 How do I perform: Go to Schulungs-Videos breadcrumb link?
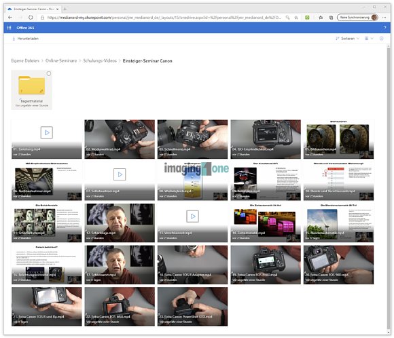pos(100,61)
